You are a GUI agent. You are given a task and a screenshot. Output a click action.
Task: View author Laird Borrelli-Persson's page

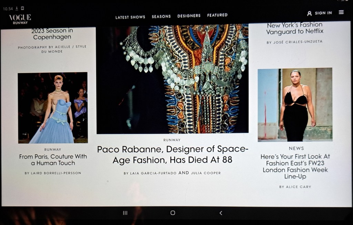click(x=53, y=173)
